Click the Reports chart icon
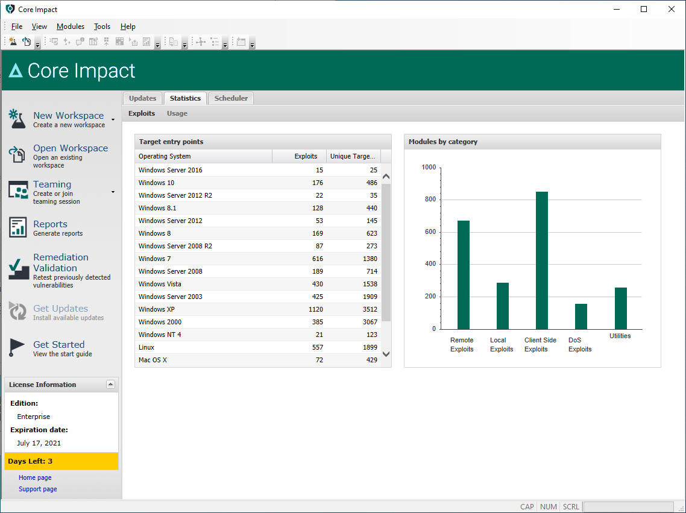The image size is (686, 513). [x=18, y=227]
